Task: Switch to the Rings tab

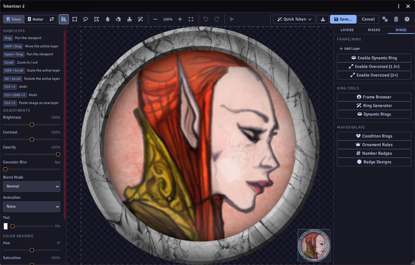Action: 401,30
